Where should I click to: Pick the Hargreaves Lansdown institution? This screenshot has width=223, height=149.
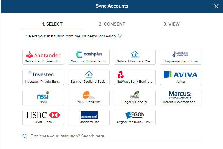(180, 57)
